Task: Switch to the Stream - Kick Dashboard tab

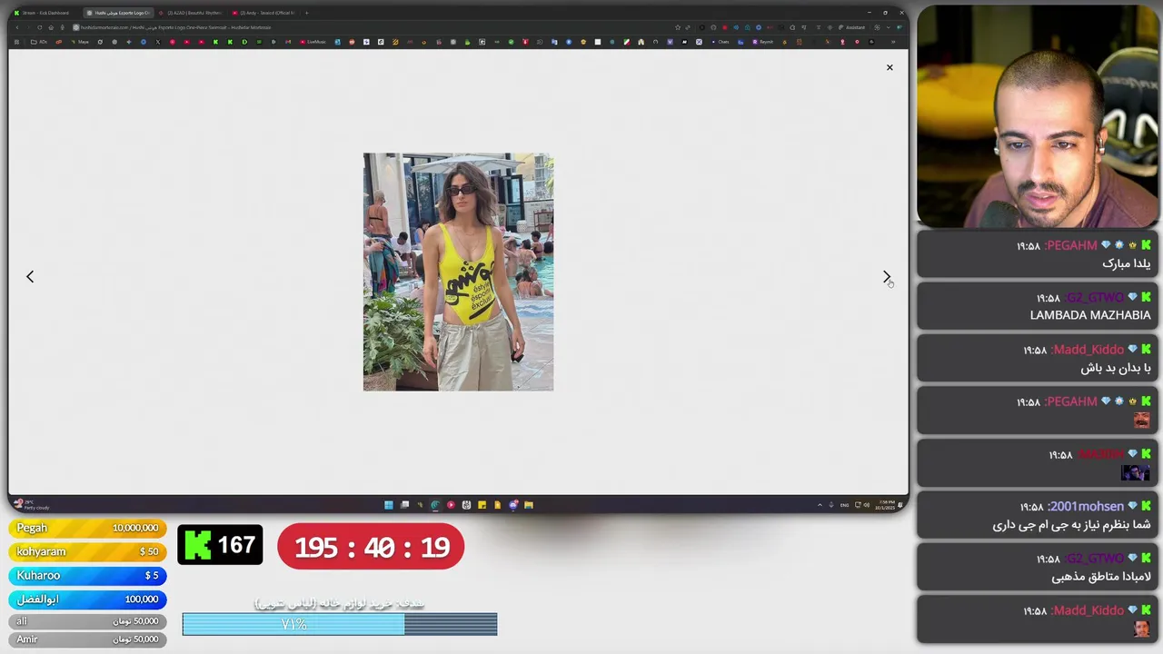Action: [x=43, y=13]
